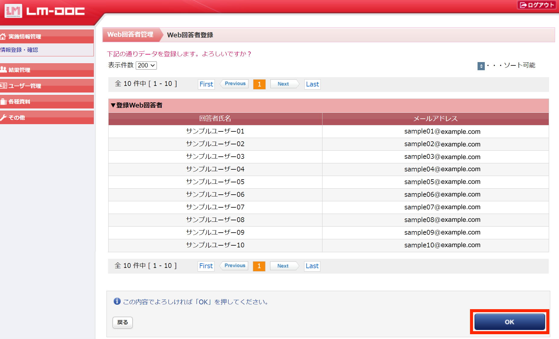Select the Web回答者管理 breadcrumb tab
Screen dimensions: 559x339
(130, 35)
